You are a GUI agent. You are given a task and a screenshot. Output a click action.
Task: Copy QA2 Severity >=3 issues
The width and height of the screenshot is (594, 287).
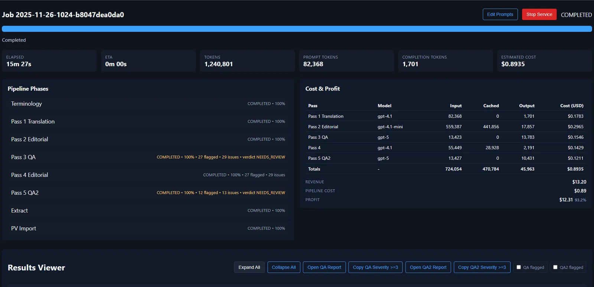click(482, 267)
